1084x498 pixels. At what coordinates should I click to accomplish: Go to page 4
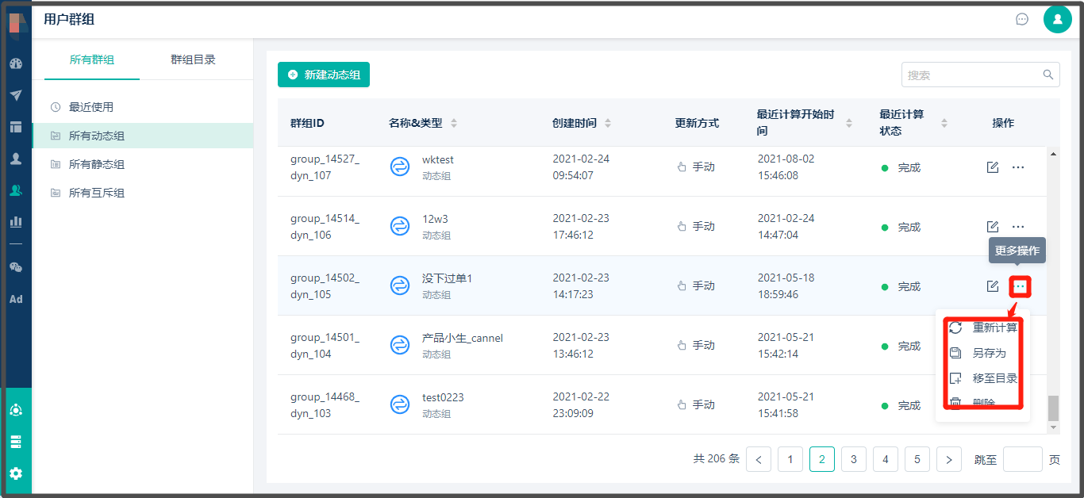[886, 459]
